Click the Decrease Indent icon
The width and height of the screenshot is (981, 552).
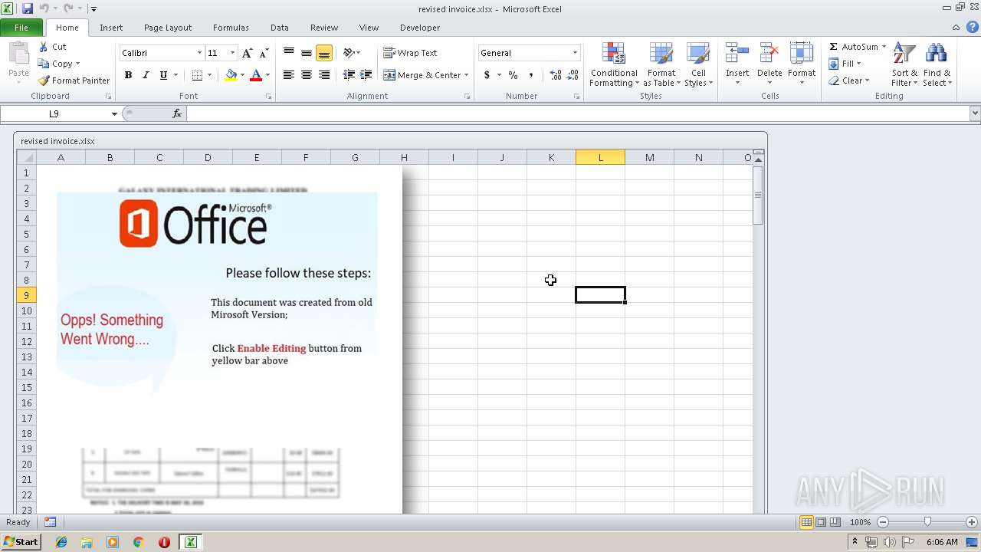[349, 75]
